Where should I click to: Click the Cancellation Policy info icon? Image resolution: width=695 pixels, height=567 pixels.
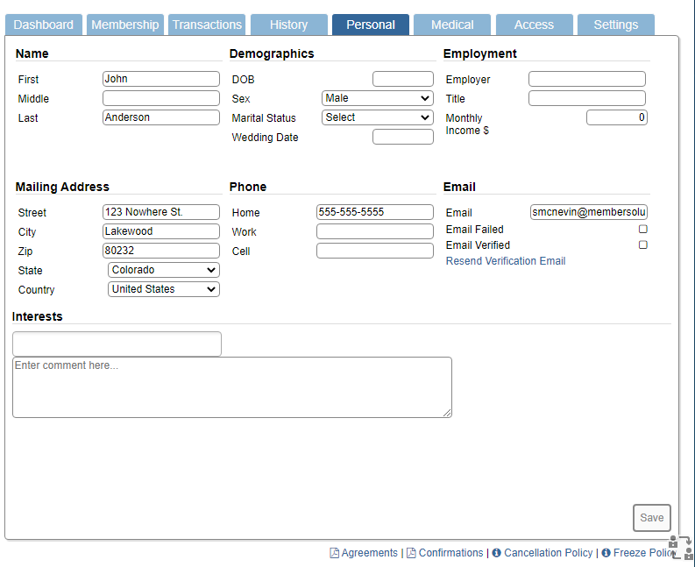[x=496, y=553]
